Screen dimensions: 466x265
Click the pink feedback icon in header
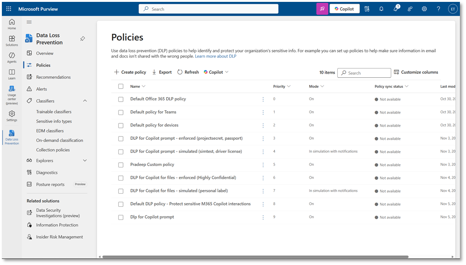(322, 9)
